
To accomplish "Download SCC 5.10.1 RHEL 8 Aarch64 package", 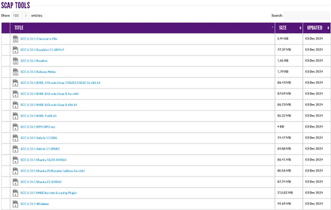I will coord(50,93).
